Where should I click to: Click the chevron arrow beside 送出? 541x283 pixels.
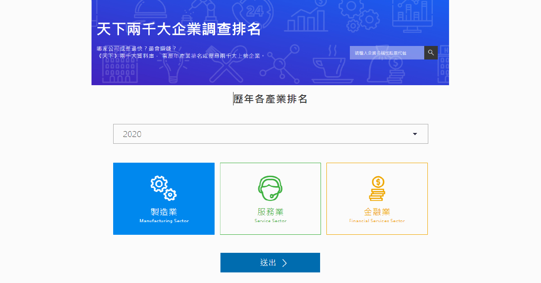284,263
